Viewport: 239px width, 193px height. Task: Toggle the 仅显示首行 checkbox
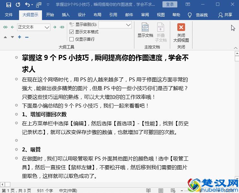[71, 39]
